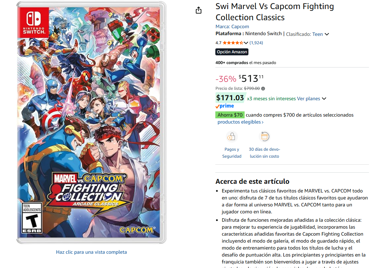
Task: Click the Marvel vs Capcom game cover image
Action: coord(91,122)
